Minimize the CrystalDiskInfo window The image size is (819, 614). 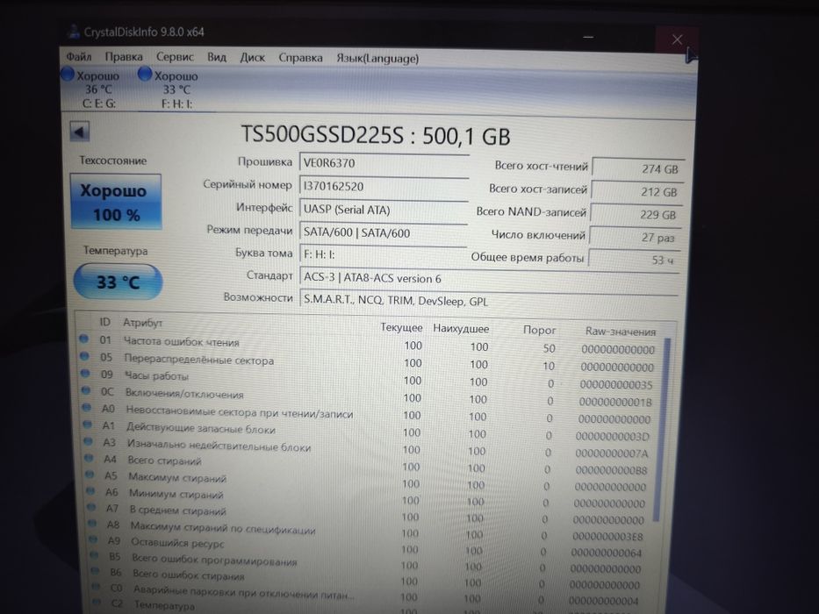pyautogui.click(x=589, y=37)
